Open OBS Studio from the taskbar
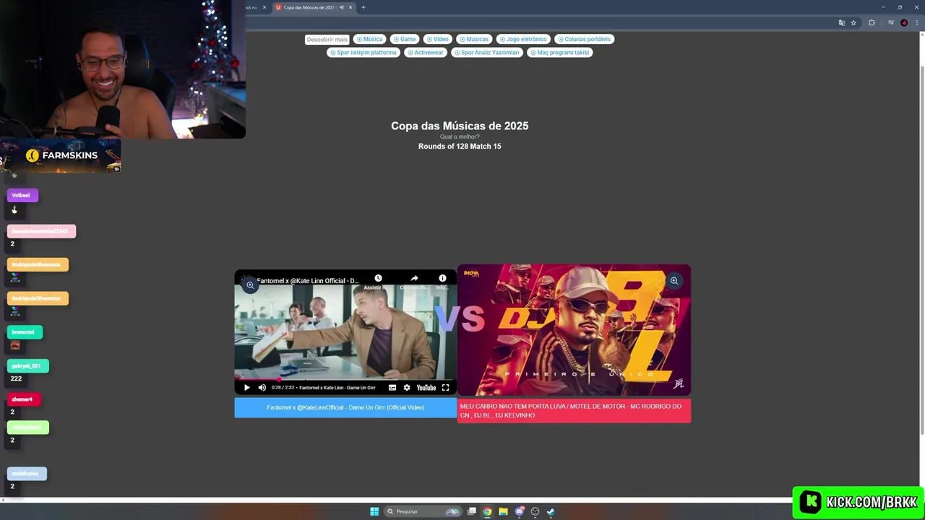Viewport: 925px width, 520px height. tap(535, 511)
